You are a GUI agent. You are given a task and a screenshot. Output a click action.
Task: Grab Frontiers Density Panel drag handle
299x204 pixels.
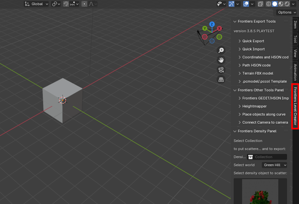(x=286, y=131)
